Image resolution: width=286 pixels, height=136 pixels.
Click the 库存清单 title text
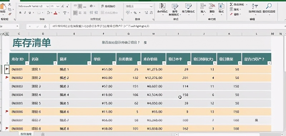tap(32, 43)
